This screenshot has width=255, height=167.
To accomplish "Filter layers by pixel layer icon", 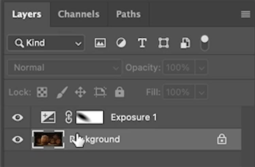I will [x=100, y=43].
